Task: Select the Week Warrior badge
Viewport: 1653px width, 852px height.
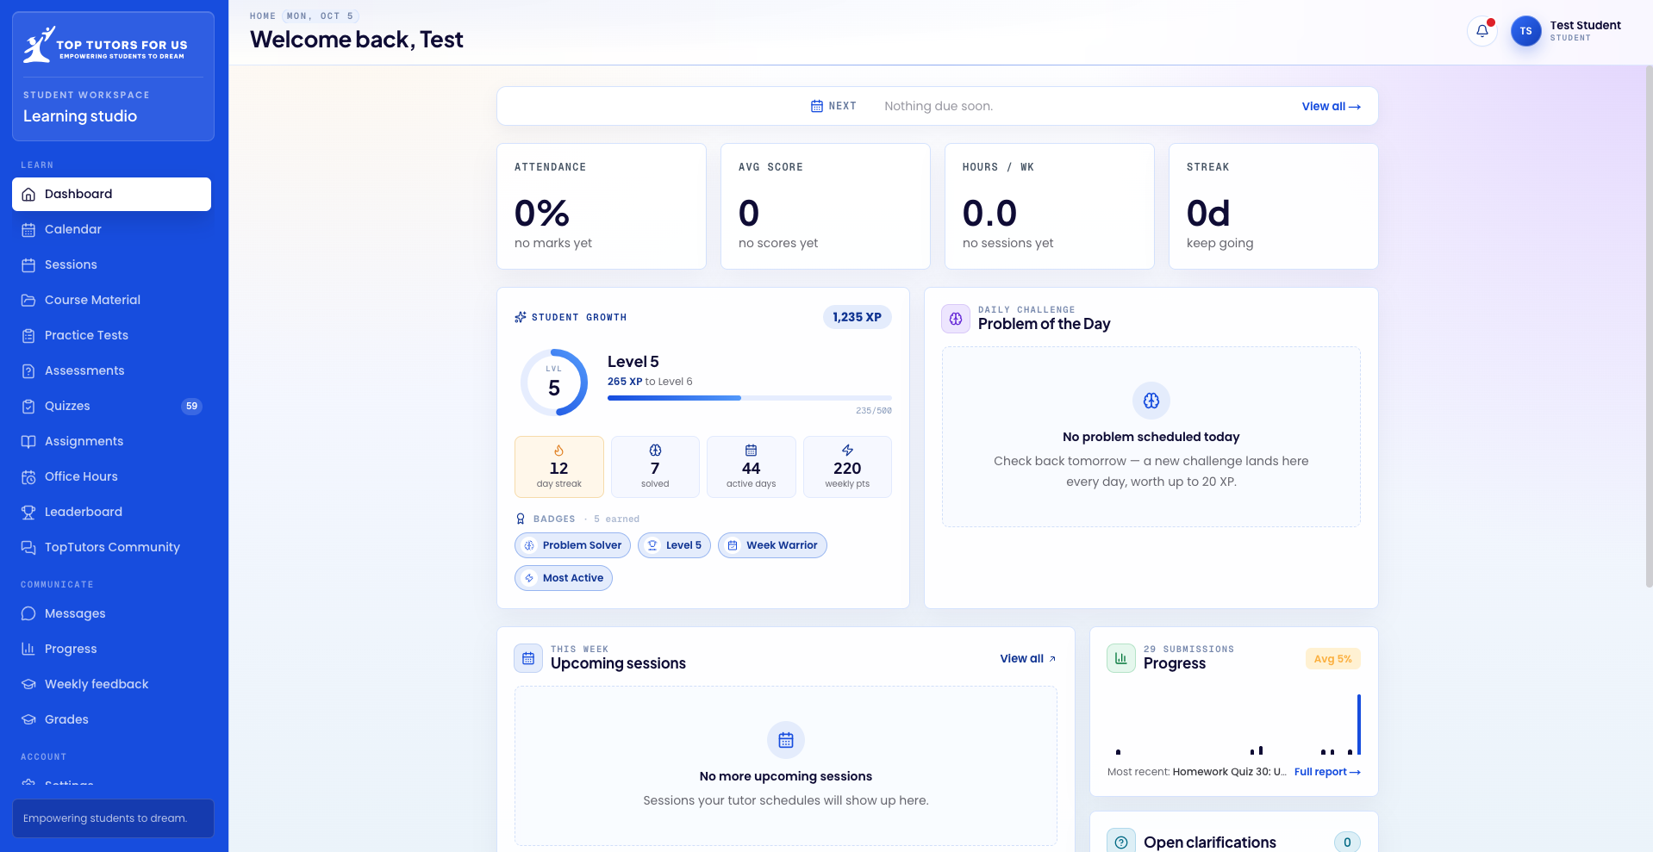Action: [772, 545]
